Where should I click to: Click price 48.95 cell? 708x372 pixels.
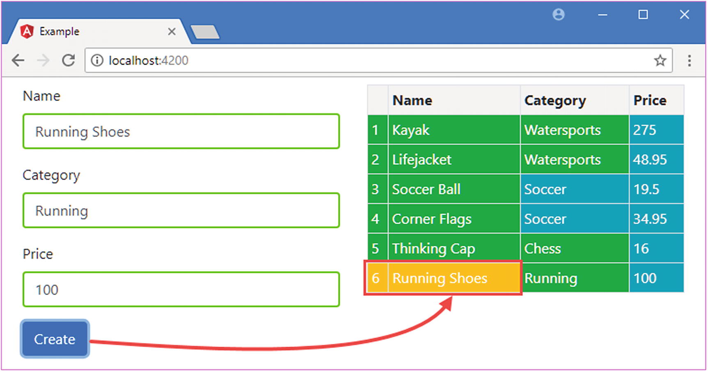point(657,159)
